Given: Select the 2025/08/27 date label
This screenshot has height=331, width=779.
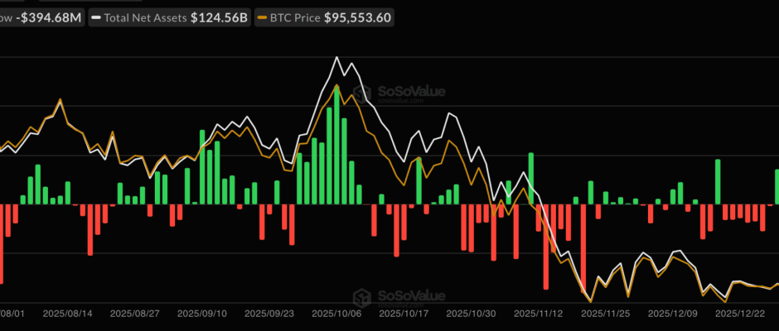Looking at the screenshot, I should click(x=135, y=314).
